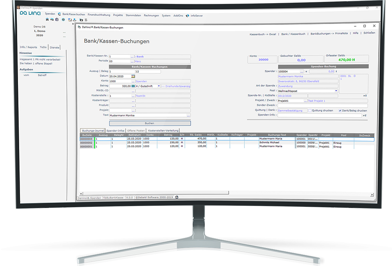
Task: Open lookup dots for MWSt.-ID
Action: [133, 91]
